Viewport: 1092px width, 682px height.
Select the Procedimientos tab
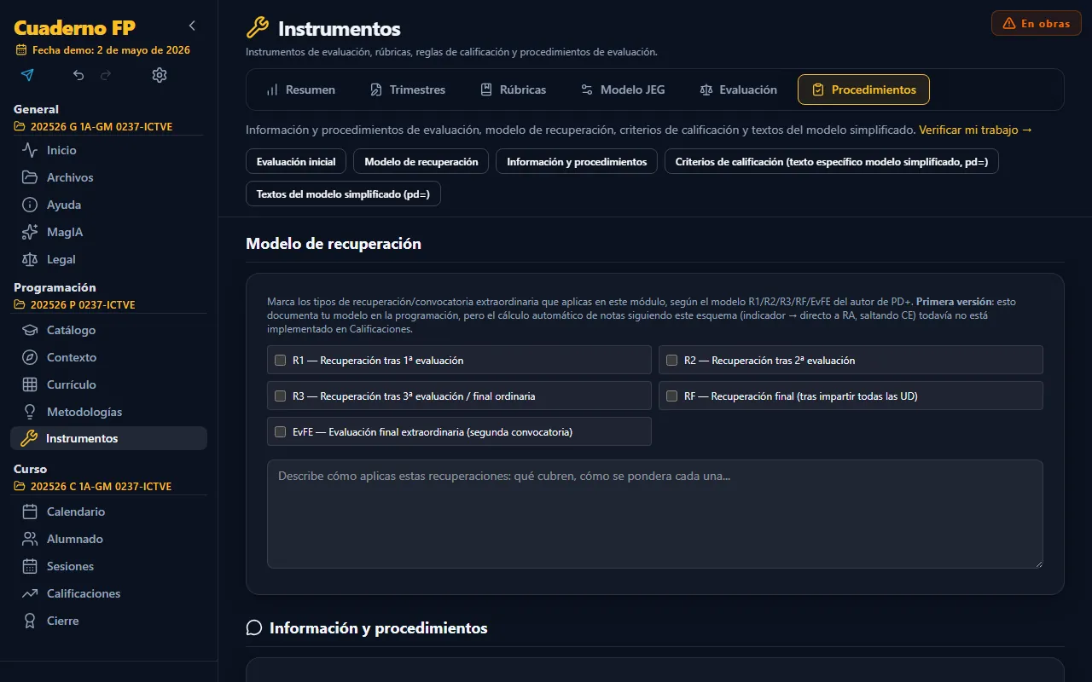pos(863,90)
